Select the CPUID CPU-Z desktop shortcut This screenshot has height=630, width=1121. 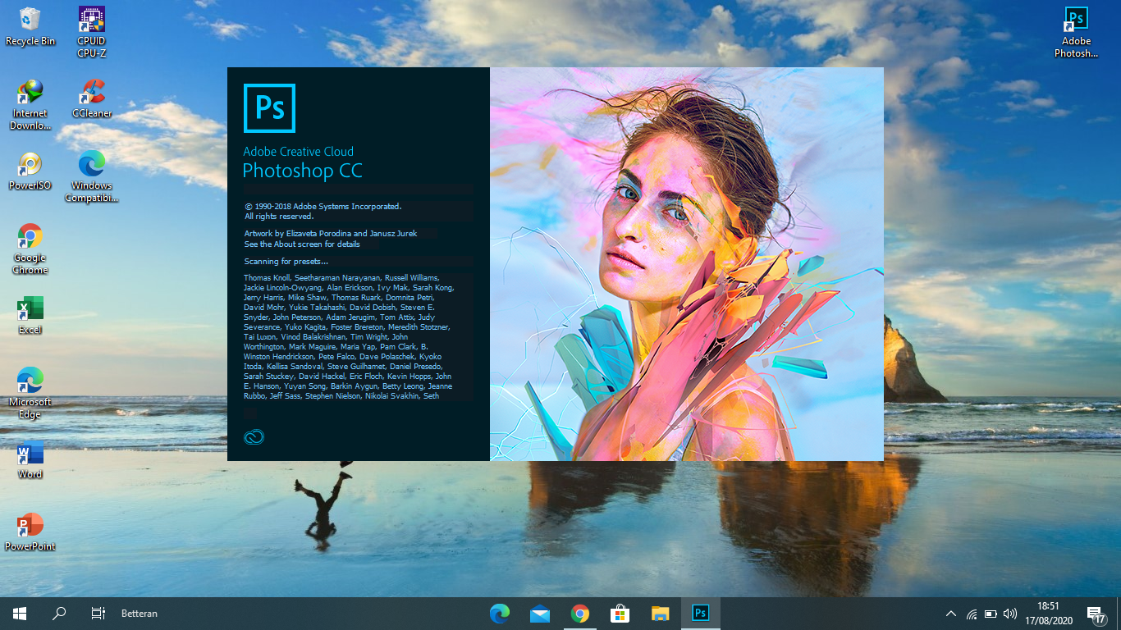pyautogui.click(x=92, y=32)
